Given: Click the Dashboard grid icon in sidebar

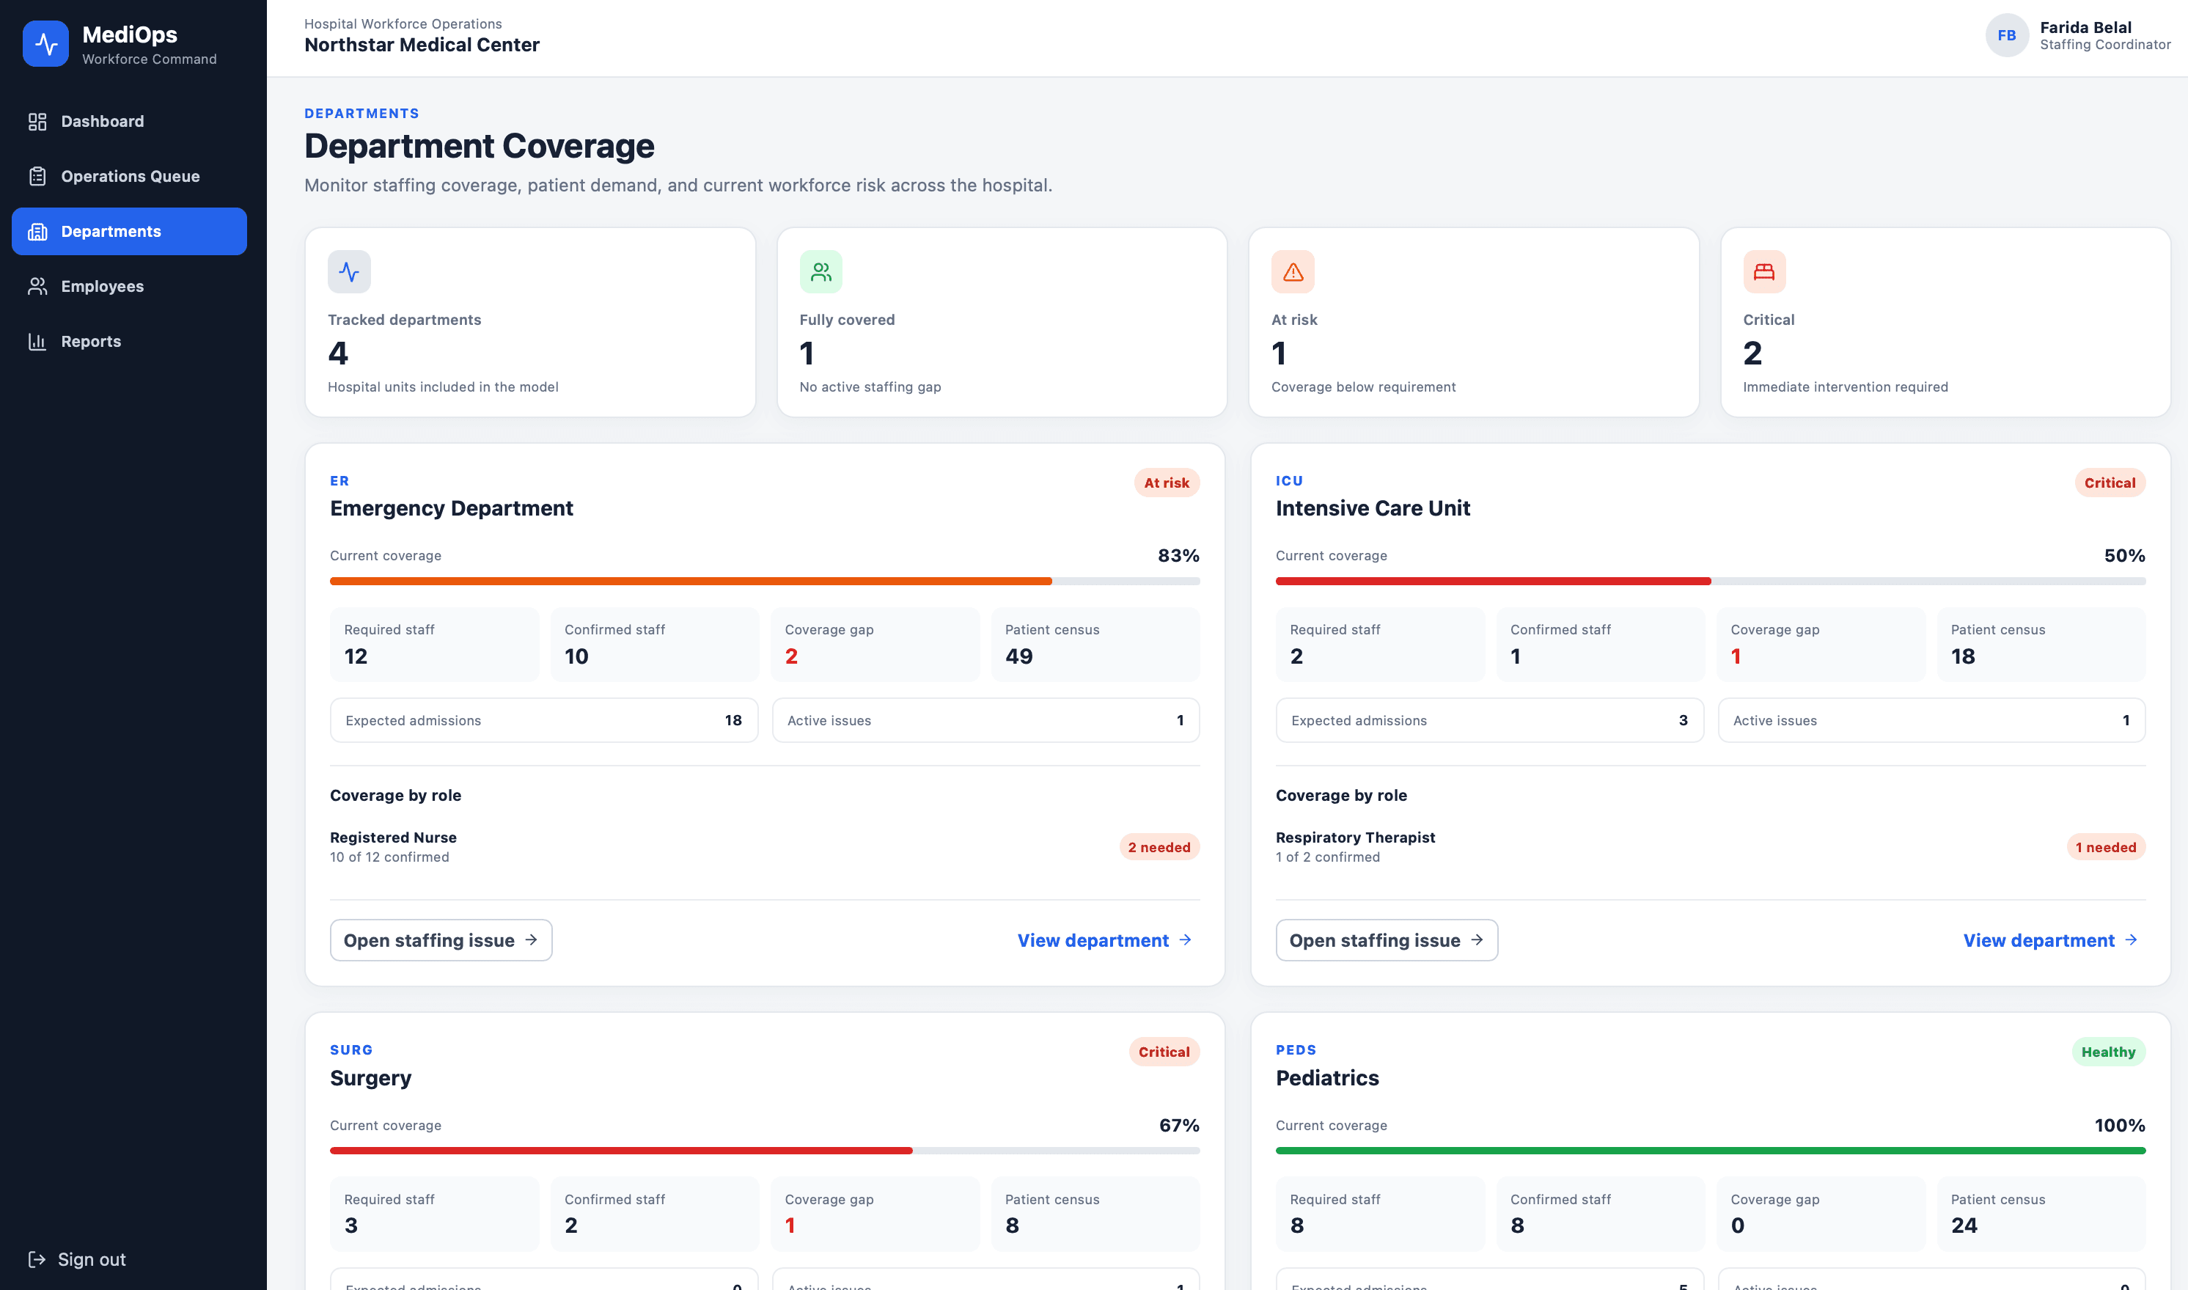Looking at the screenshot, I should tap(37, 122).
